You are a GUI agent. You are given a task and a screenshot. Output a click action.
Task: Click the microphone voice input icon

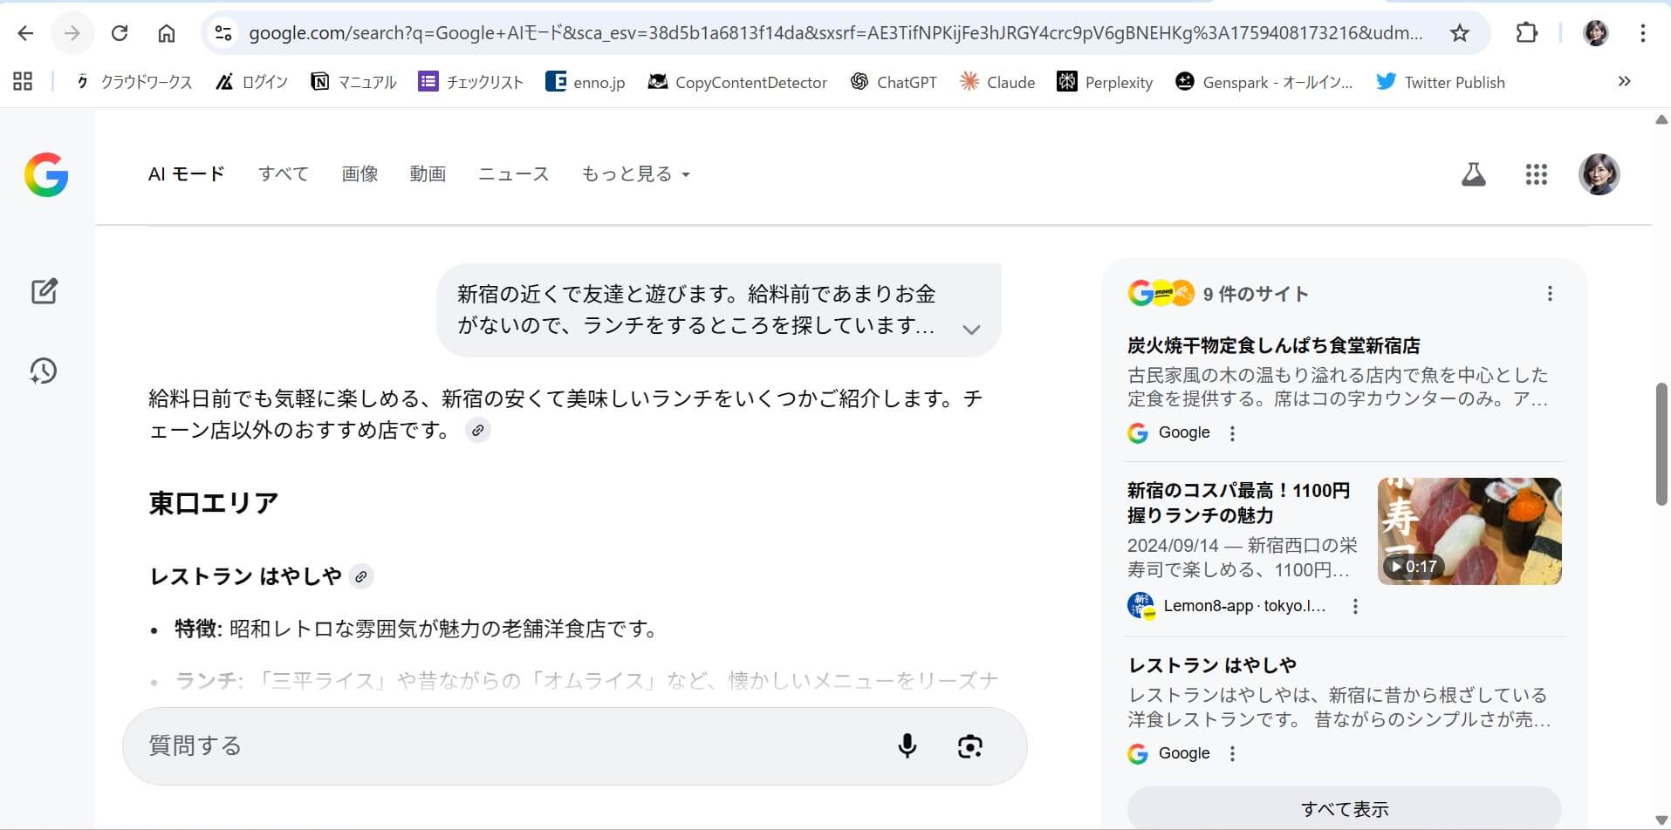(x=907, y=745)
